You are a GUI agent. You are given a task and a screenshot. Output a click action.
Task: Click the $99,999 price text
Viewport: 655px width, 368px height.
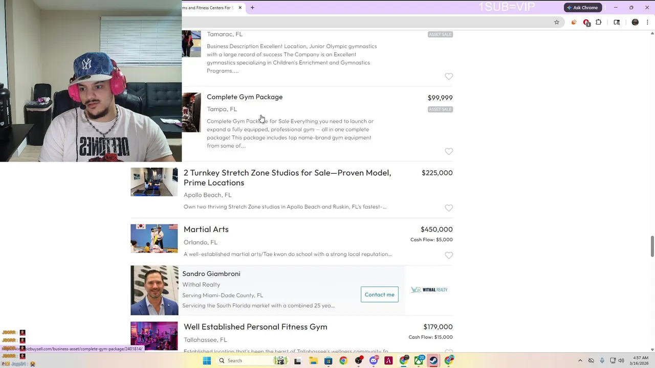click(x=440, y=98)
